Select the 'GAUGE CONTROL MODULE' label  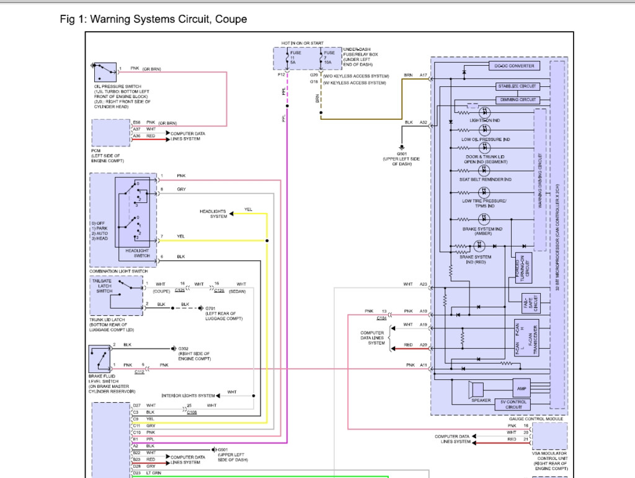click(x=536, y=419)
